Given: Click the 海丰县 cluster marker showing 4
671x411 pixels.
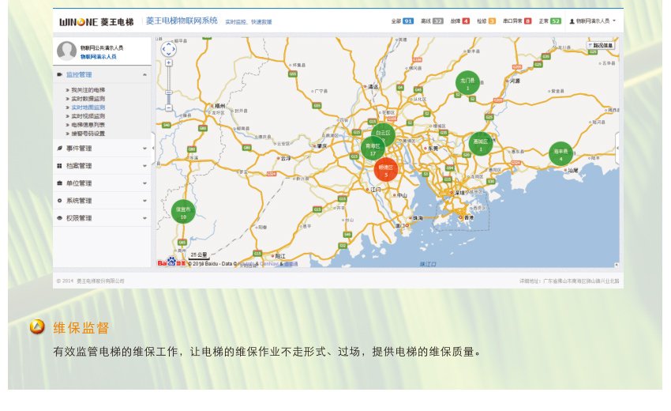Looking at the screenshot, I should point(560,154).
